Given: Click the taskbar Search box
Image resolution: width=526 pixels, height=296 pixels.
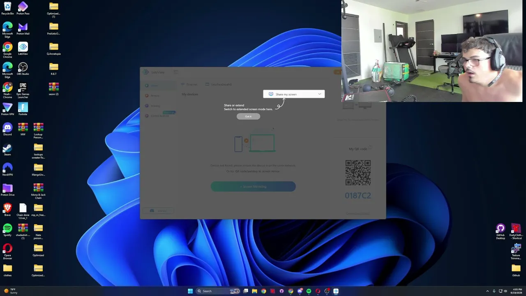Looking at the screenshot, I should [218, 291].
